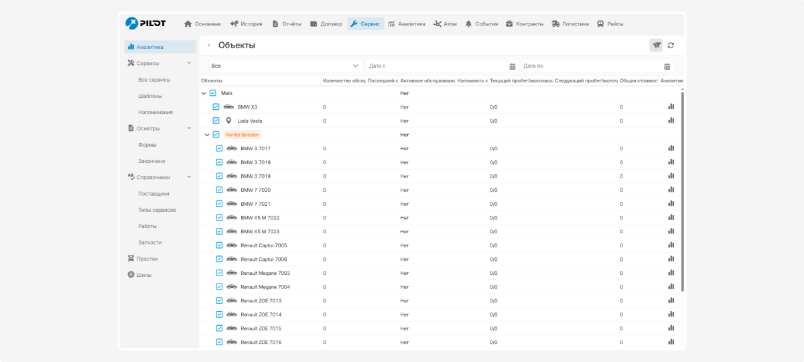Open the Атом tab

(445, 23)
